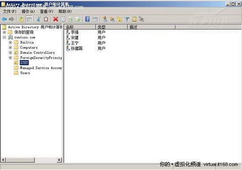Click user icon beside 李强
Screen dimensions: 242x170
(x=68, y=32)
